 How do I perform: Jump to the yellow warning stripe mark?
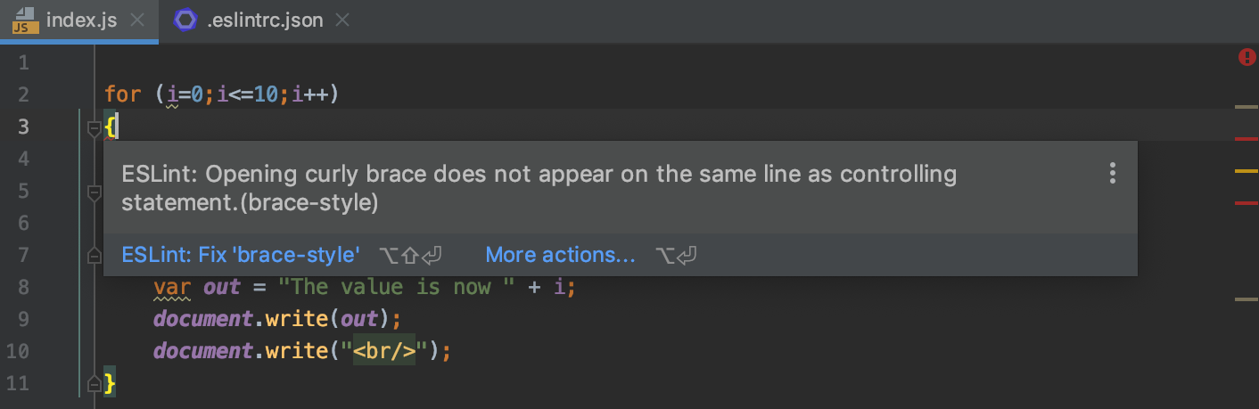coord(1246,170)
